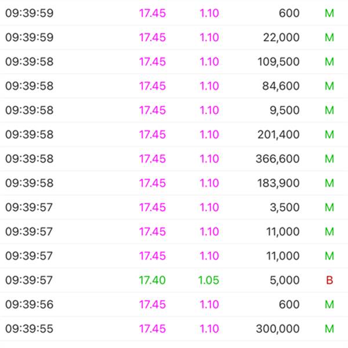Click the 17.45 price in the 22,000 row

152,38
